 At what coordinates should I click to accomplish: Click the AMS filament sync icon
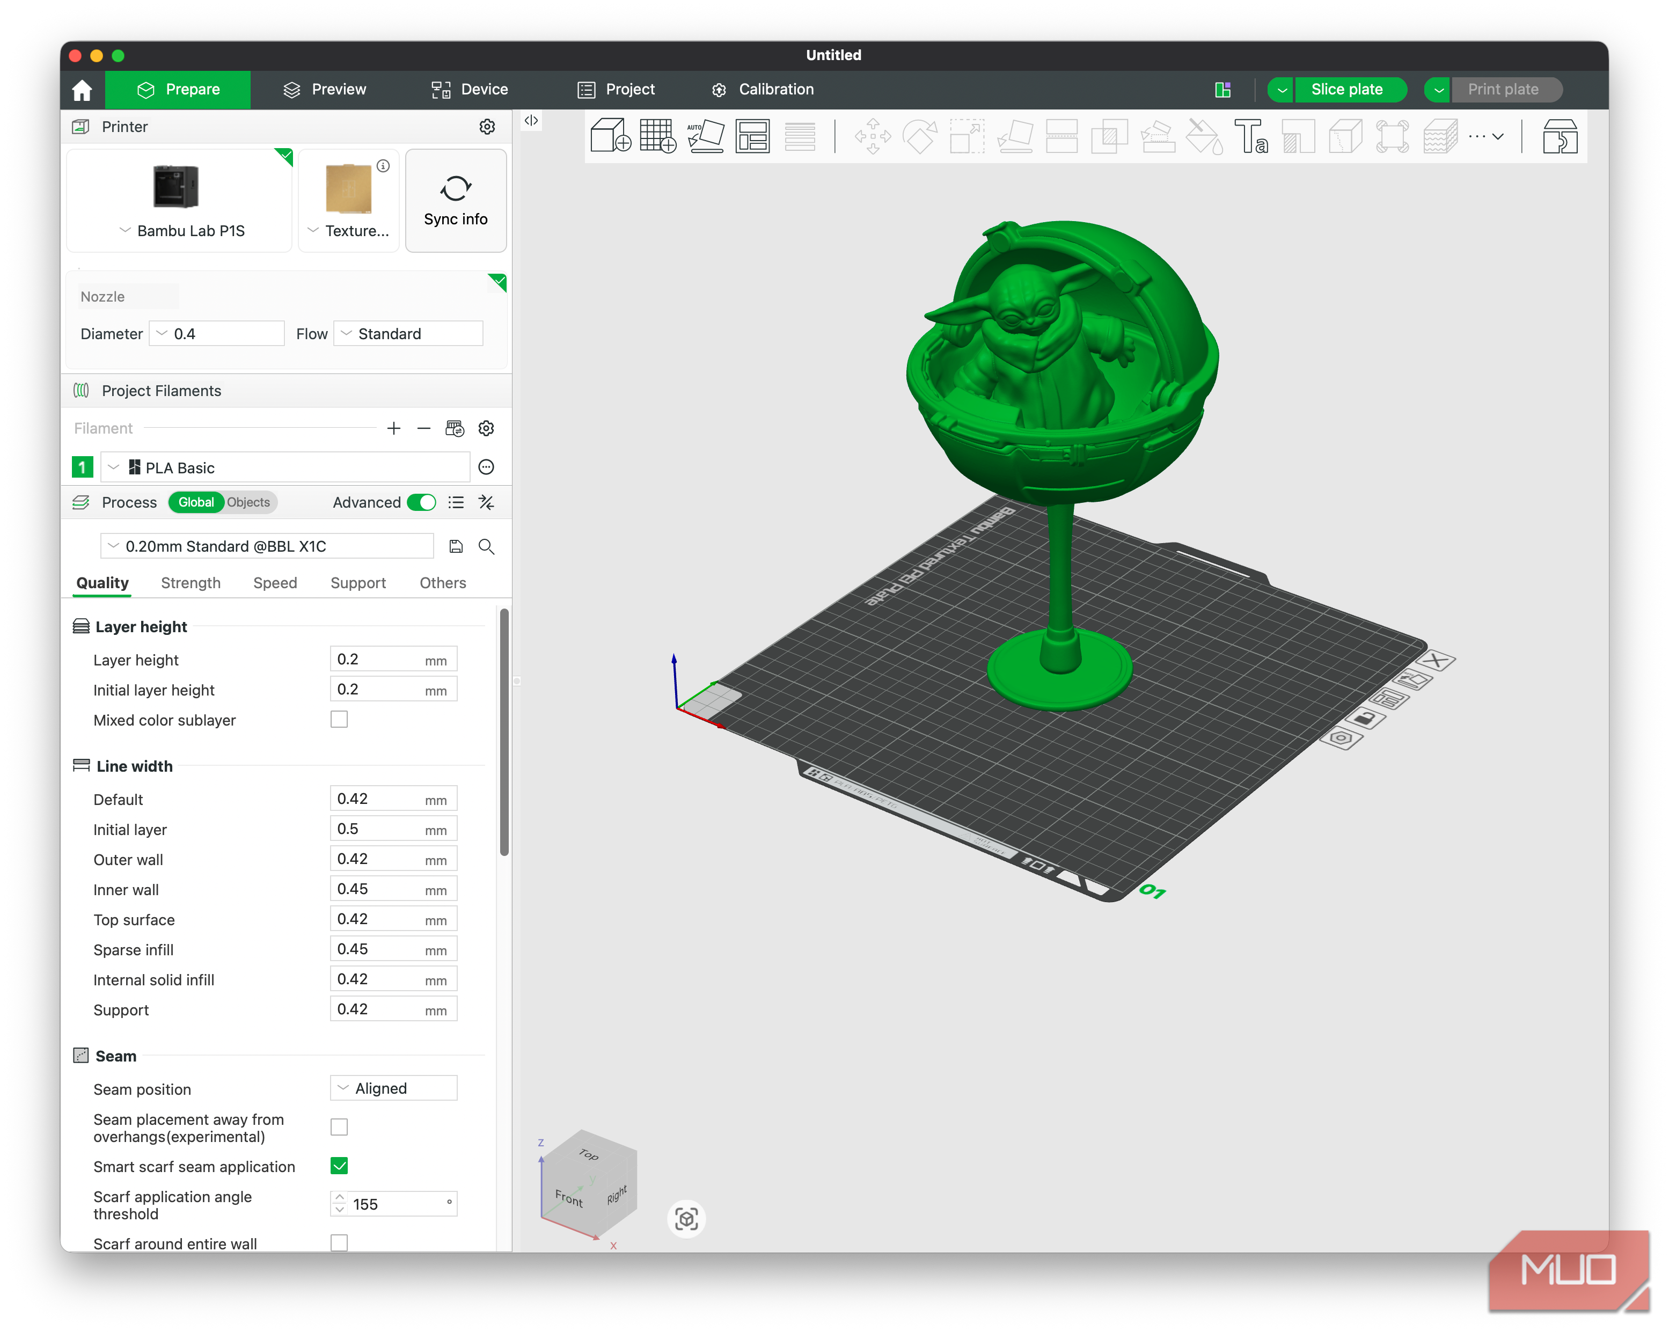(455, 428)
